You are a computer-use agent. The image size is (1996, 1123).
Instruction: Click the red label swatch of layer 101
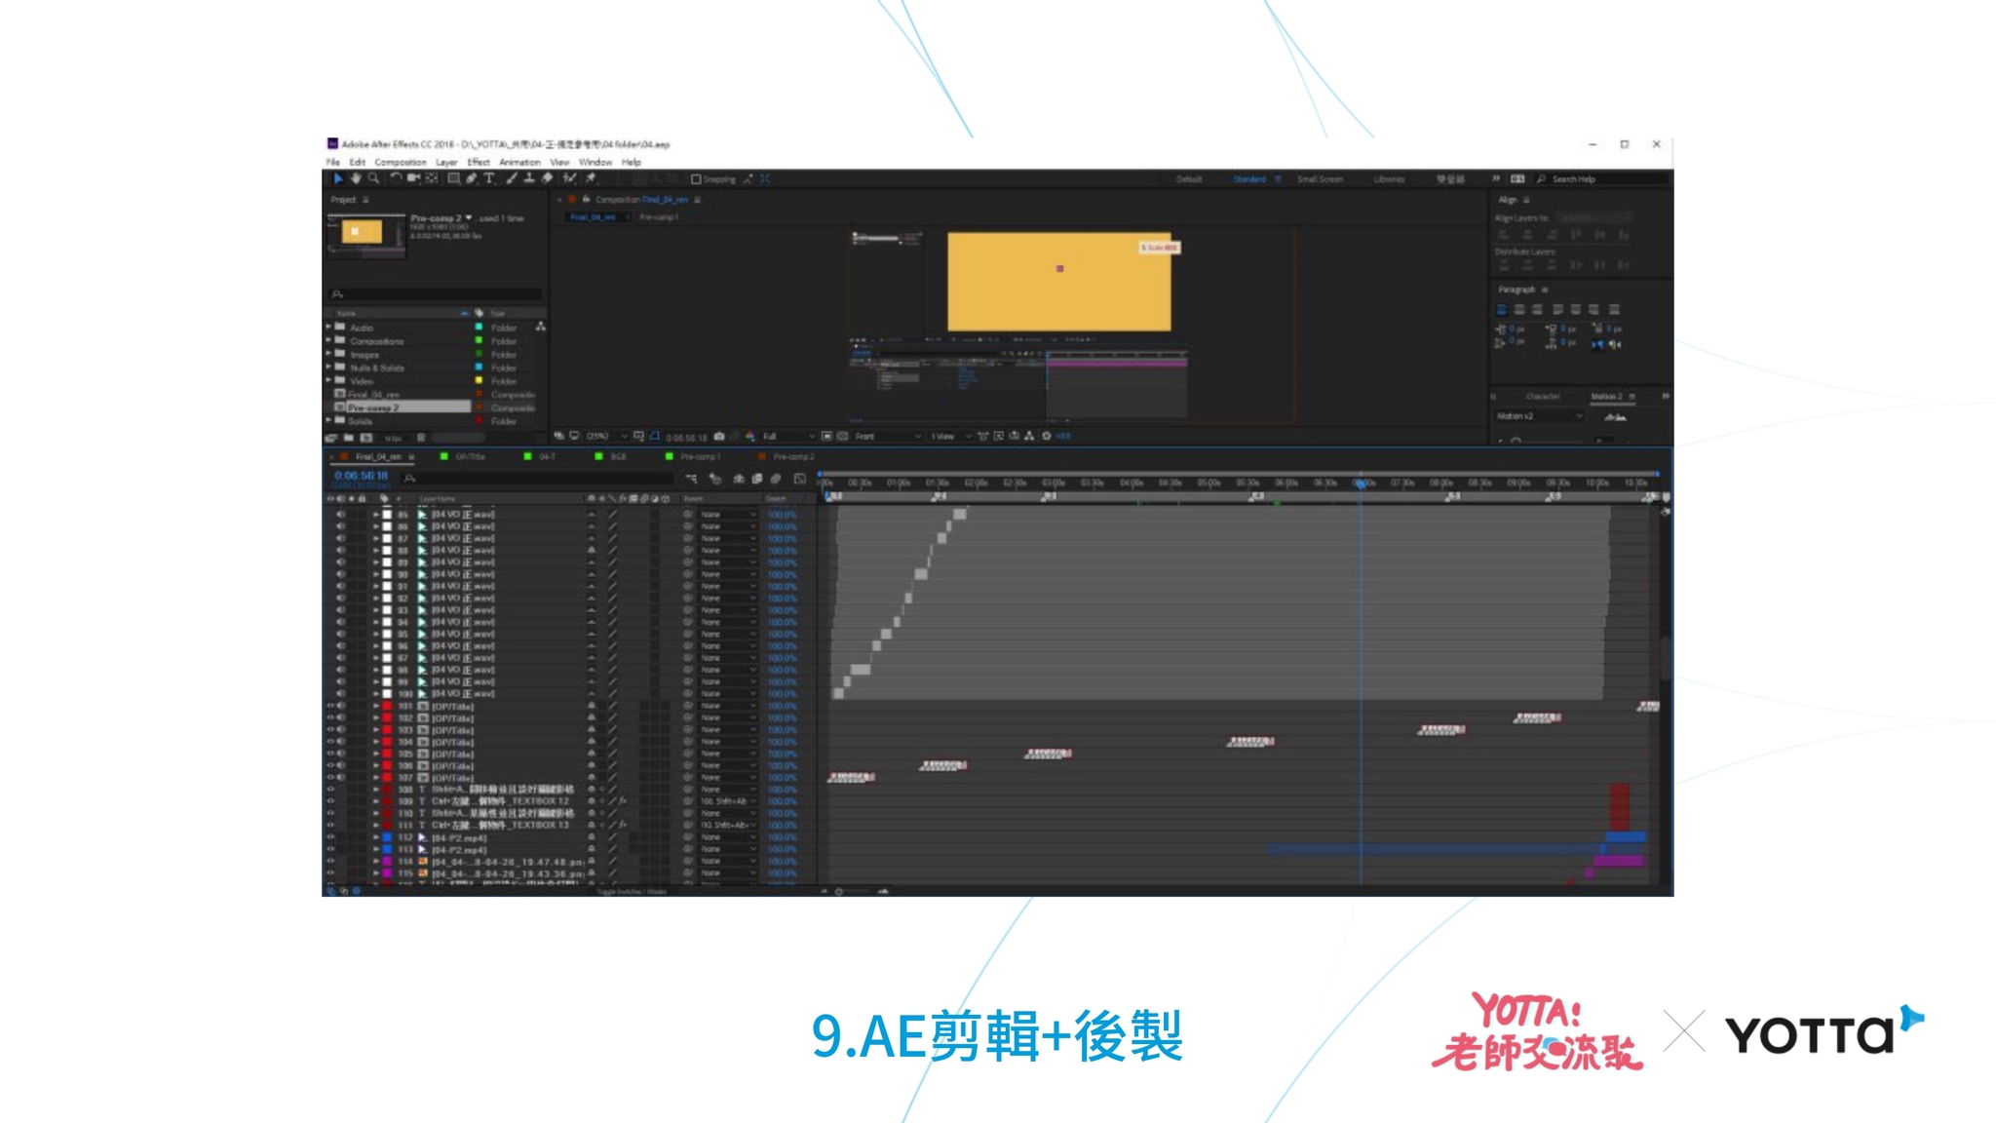coord(387,706)
